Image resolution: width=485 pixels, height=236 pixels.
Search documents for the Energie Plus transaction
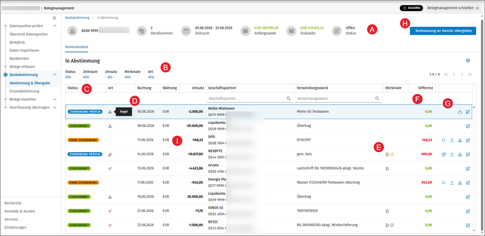tap(444, 183)
